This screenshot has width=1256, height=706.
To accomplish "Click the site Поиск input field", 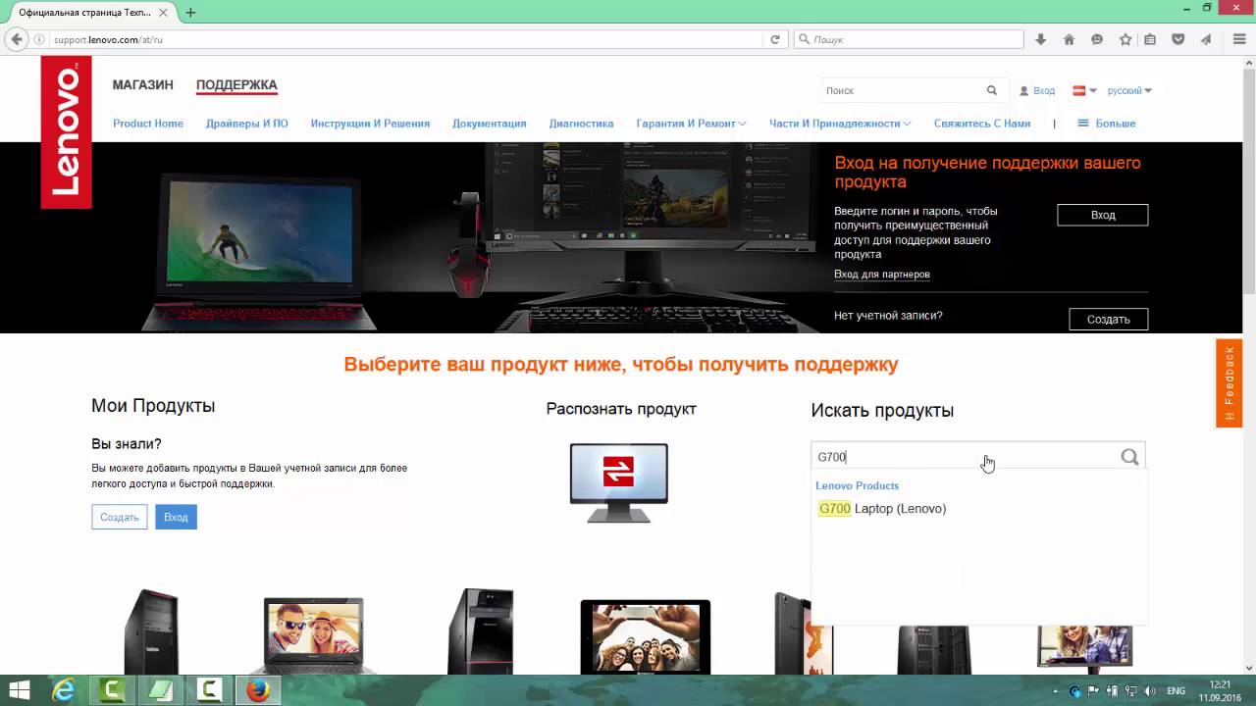I will [902, 90].
